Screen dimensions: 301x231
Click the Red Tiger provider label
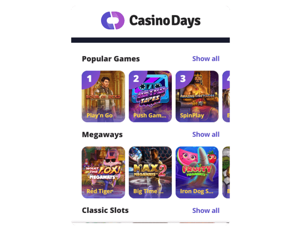pos(100,191)
